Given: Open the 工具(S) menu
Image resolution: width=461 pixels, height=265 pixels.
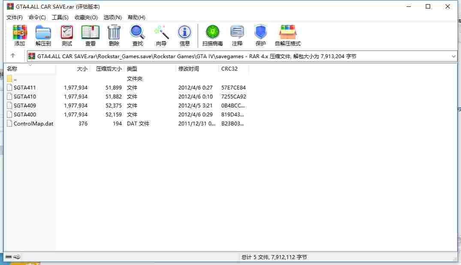Looking at the screenshot, I should coord(60,17).
